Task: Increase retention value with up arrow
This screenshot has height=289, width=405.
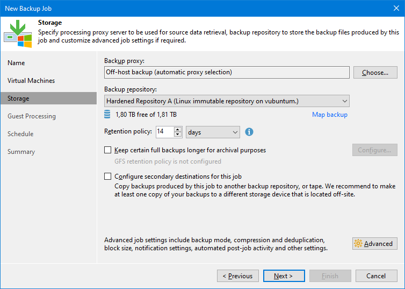Action: 178,129
